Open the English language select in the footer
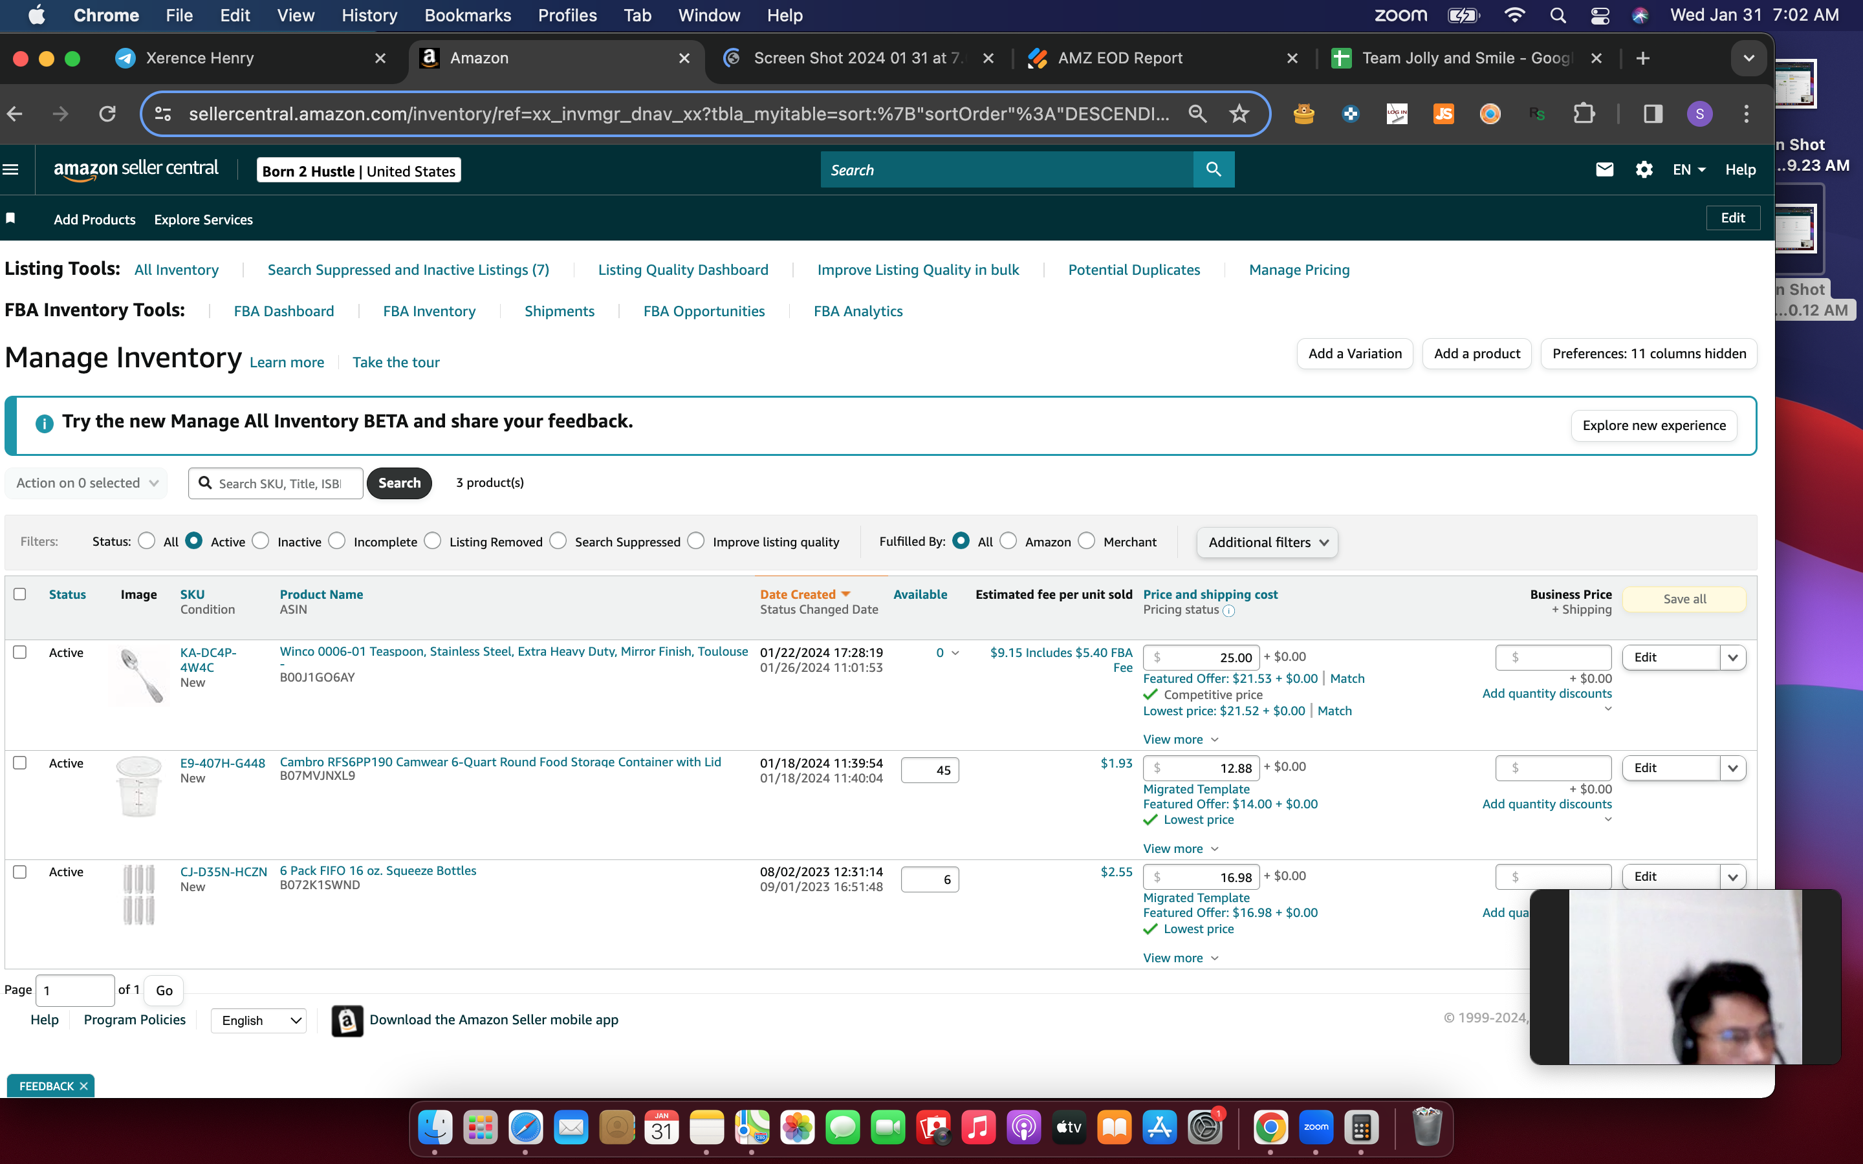 pyautogui.click(x=259, y=1020)
